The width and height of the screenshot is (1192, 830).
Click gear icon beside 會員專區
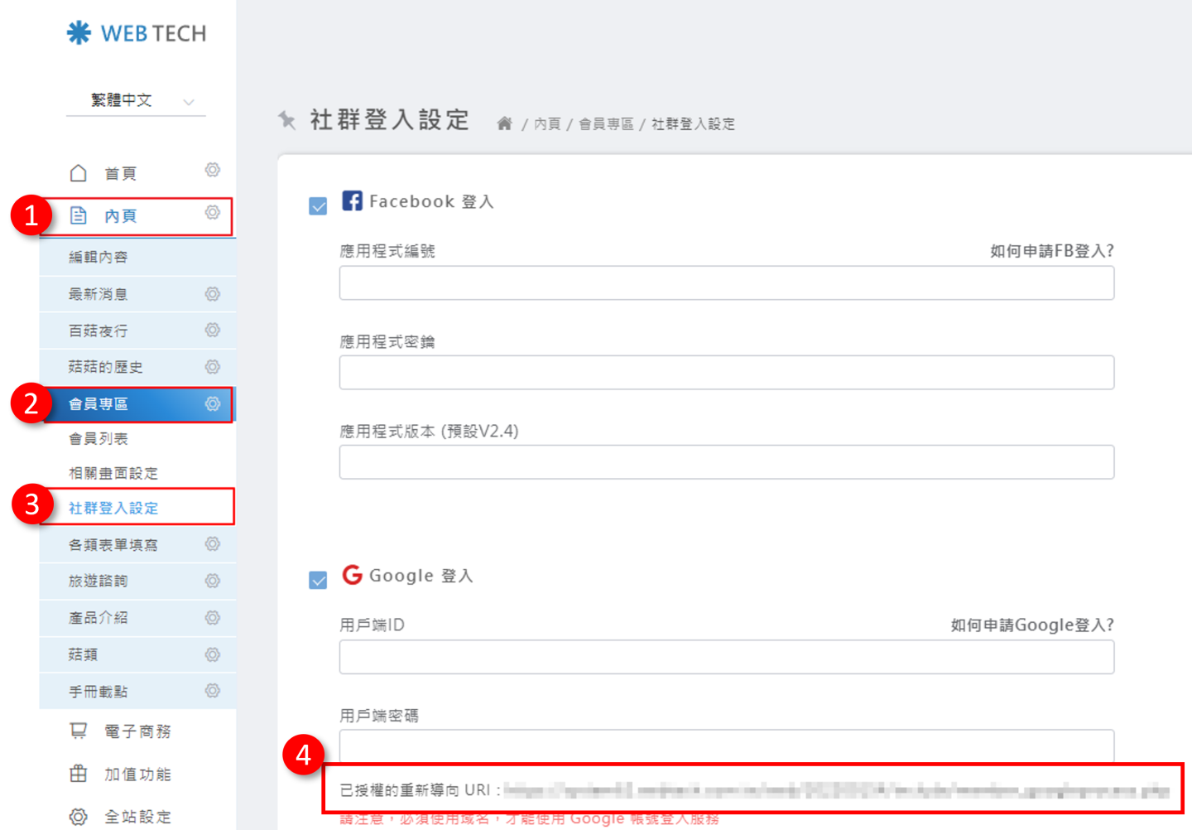click(213, 404)
